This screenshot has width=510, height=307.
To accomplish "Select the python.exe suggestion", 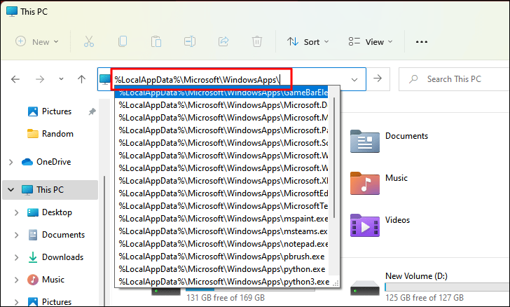I will coord(221,269).
